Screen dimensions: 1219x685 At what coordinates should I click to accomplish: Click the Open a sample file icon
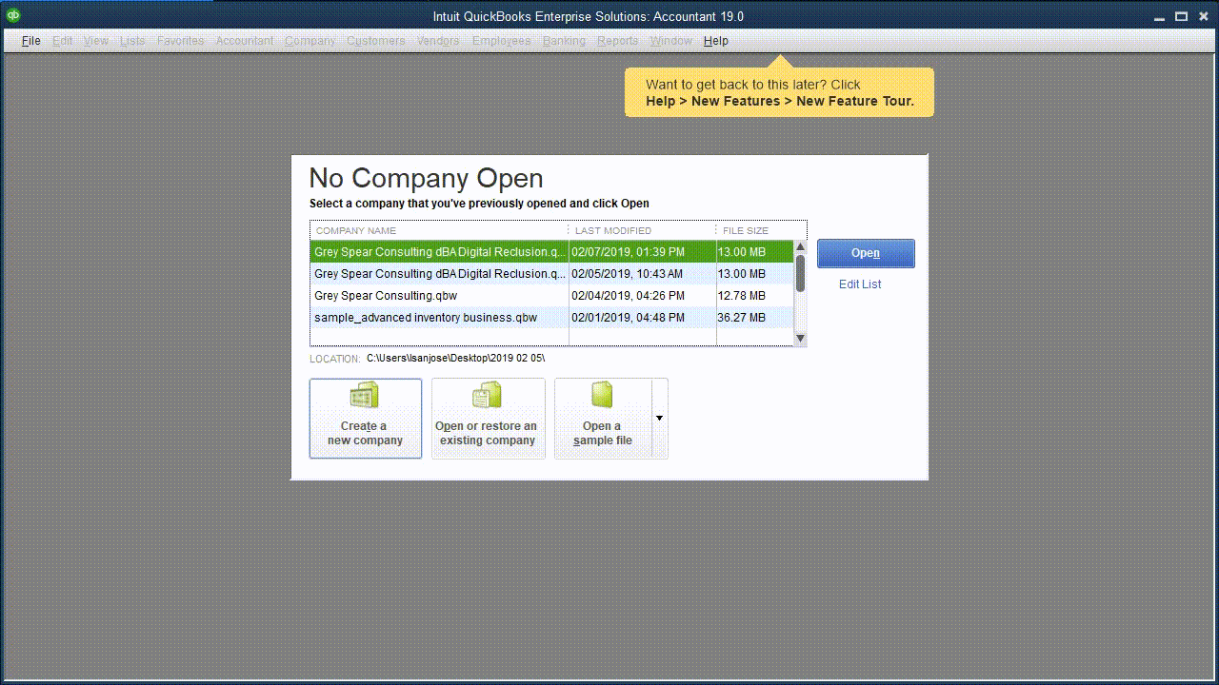(x=602, y=396)
